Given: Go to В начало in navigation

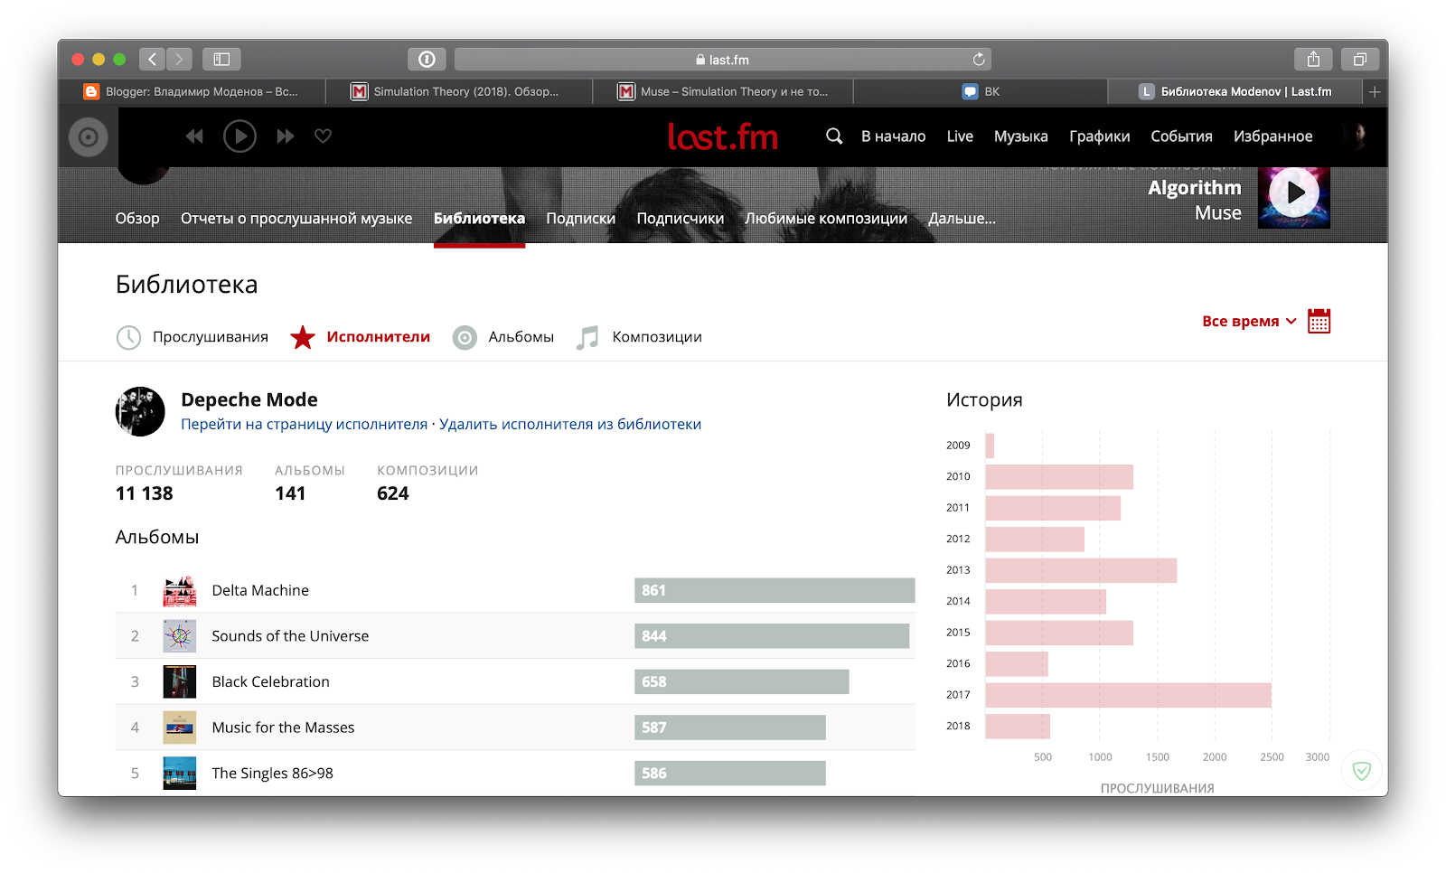Looking at the screenshot, I should coord(893,136).
